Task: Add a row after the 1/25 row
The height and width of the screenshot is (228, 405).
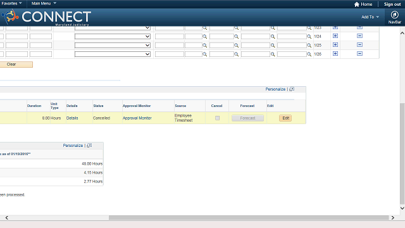Action: [335, 45]
